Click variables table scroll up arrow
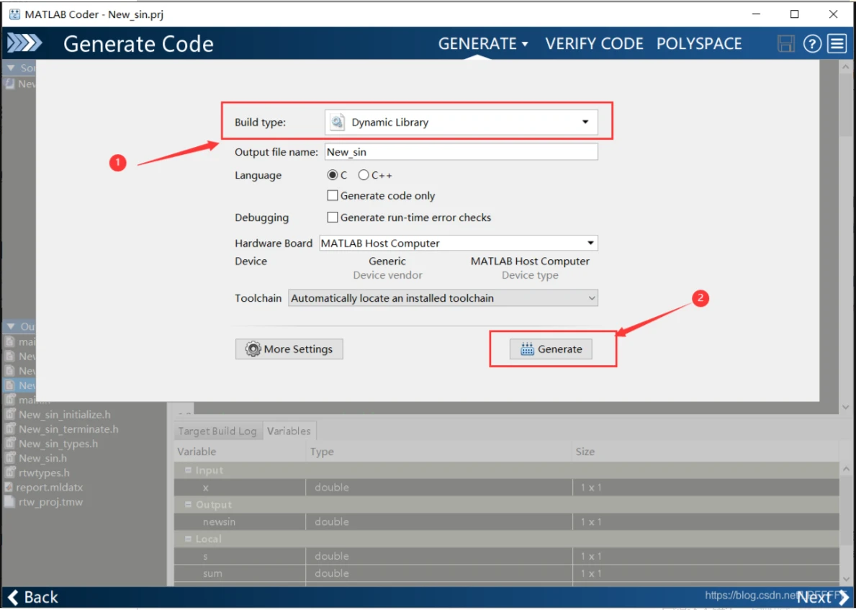 pos(846,469)
